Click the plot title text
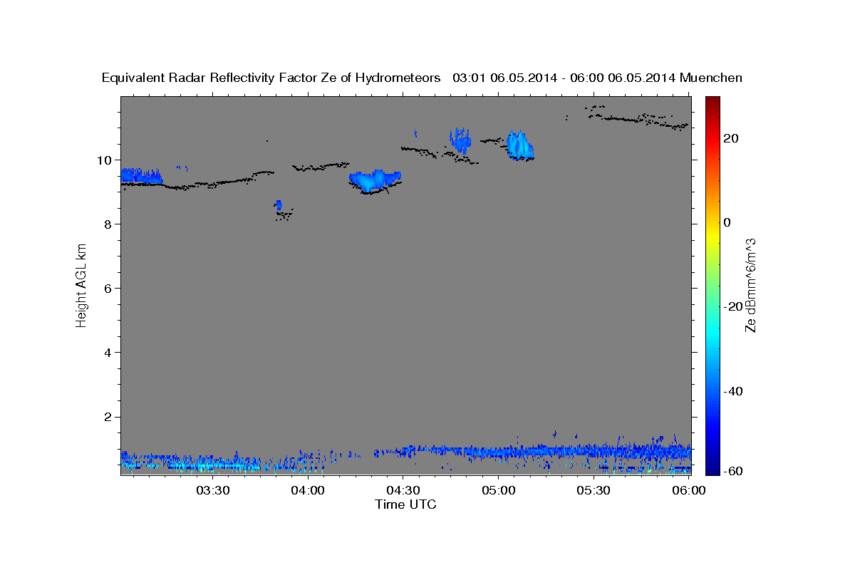Viewport: 855px width, 570px height. [422, 78]
